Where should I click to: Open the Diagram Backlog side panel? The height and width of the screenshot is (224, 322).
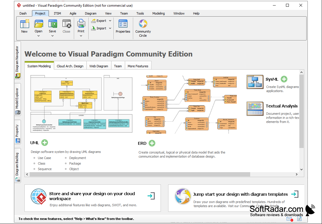18,165
